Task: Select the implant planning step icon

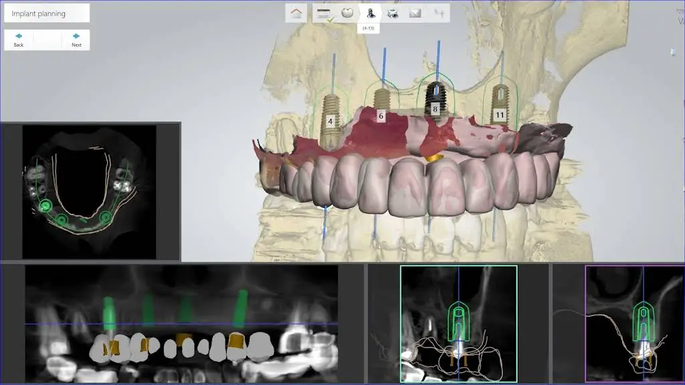Action: [371, 13]
